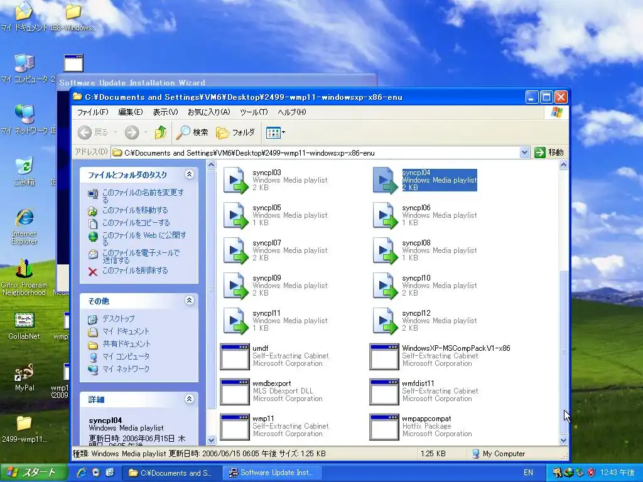Open the 表示(V) menu
The width and height of the screenshot is (643, 482).
[165, 112]
